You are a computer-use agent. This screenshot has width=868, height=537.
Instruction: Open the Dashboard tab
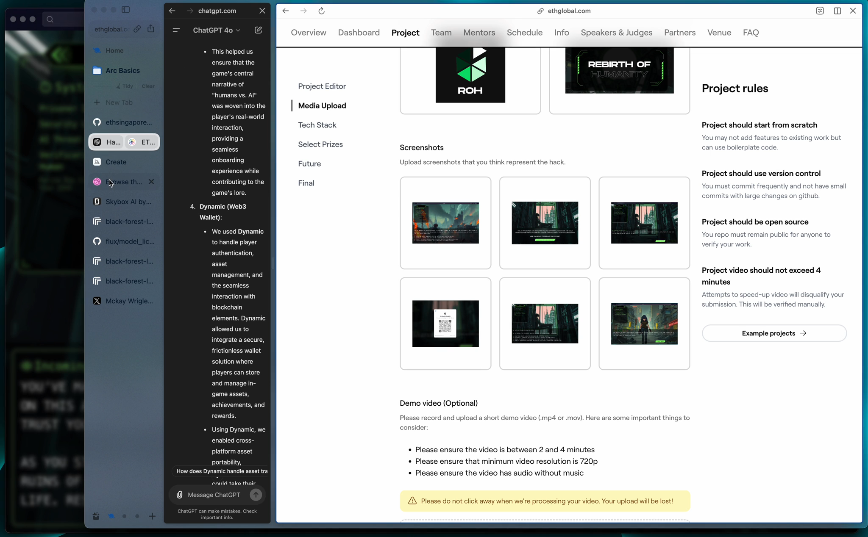359,33
